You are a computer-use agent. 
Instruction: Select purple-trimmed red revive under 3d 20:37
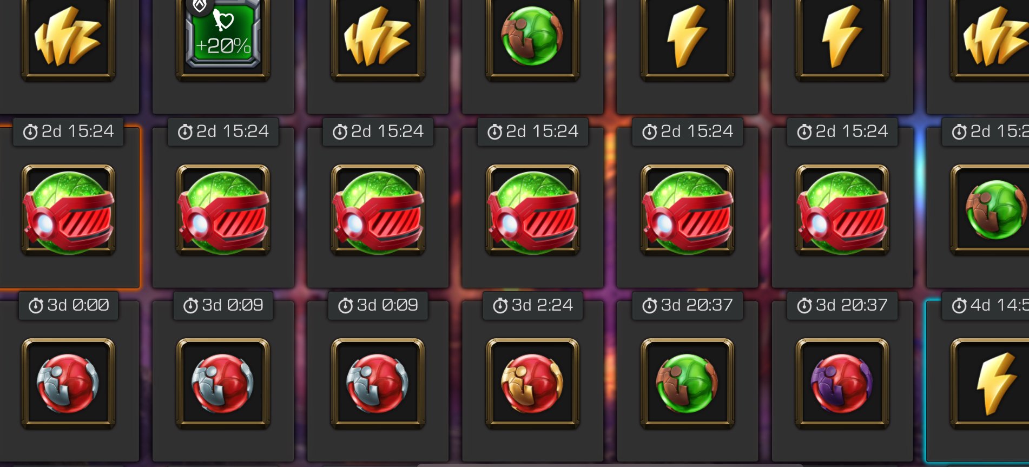coord(842,383)
